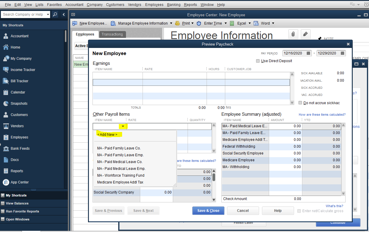Open the Open Windows section
The image size is (369, 232).
point(17,219)
